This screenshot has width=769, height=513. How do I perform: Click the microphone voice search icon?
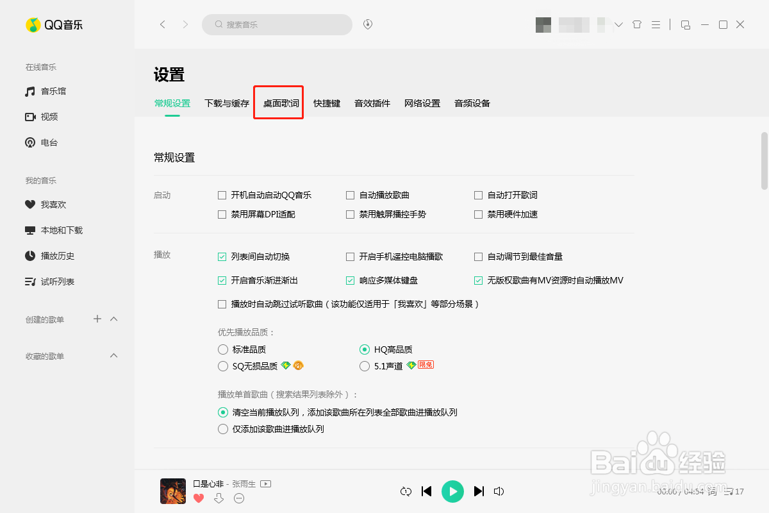[x=367, y=24]
